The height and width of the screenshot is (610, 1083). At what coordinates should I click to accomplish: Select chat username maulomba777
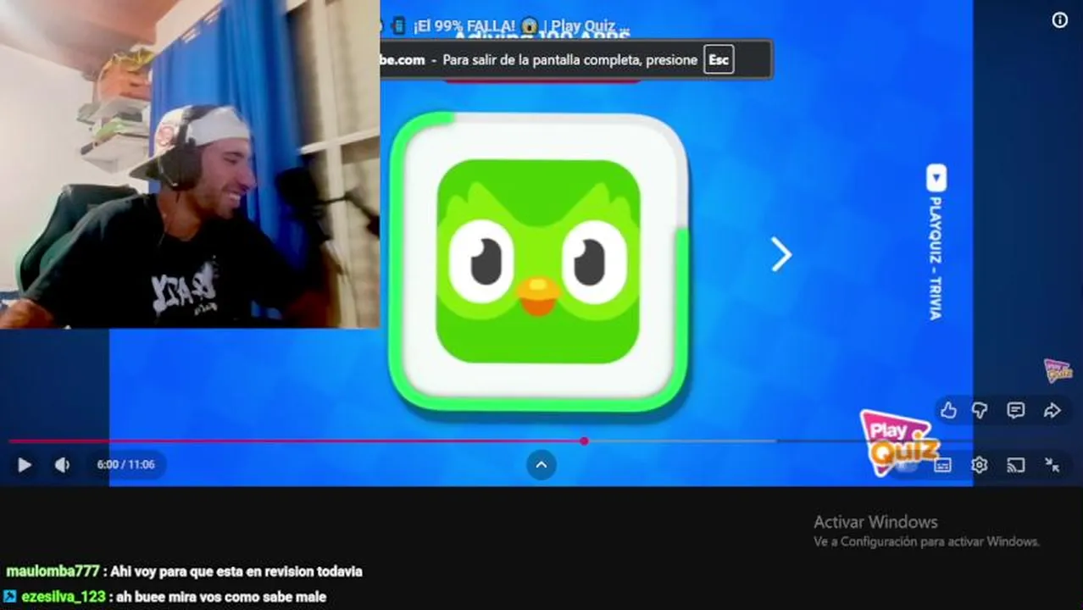pos(53,571)
